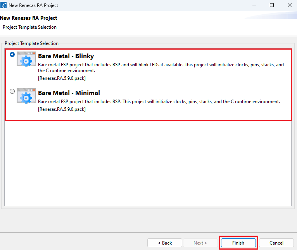Screen dimensions: 297x250
Task: Click the Bare Metal - Blinky title text
Action: (66, 56)
